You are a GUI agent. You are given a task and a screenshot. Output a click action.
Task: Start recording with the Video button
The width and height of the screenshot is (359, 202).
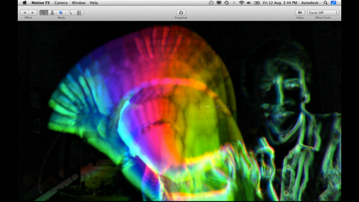(300, 13)
